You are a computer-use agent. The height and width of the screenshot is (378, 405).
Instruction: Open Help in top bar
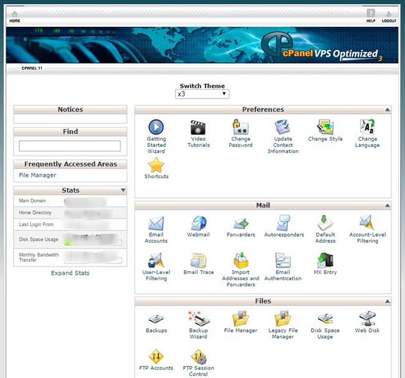point(371,16)
